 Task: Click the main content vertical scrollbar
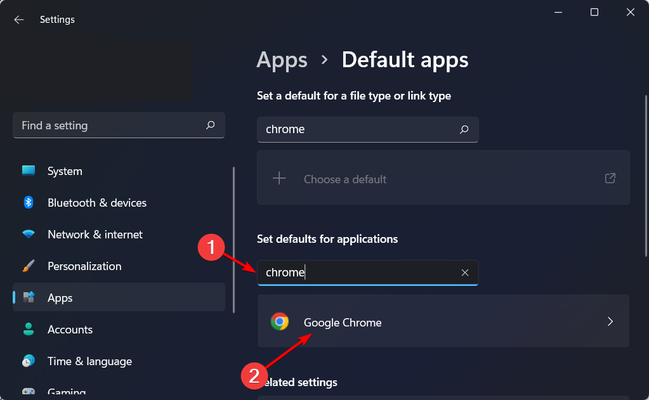pyautogui.click(x=646, y=176)
